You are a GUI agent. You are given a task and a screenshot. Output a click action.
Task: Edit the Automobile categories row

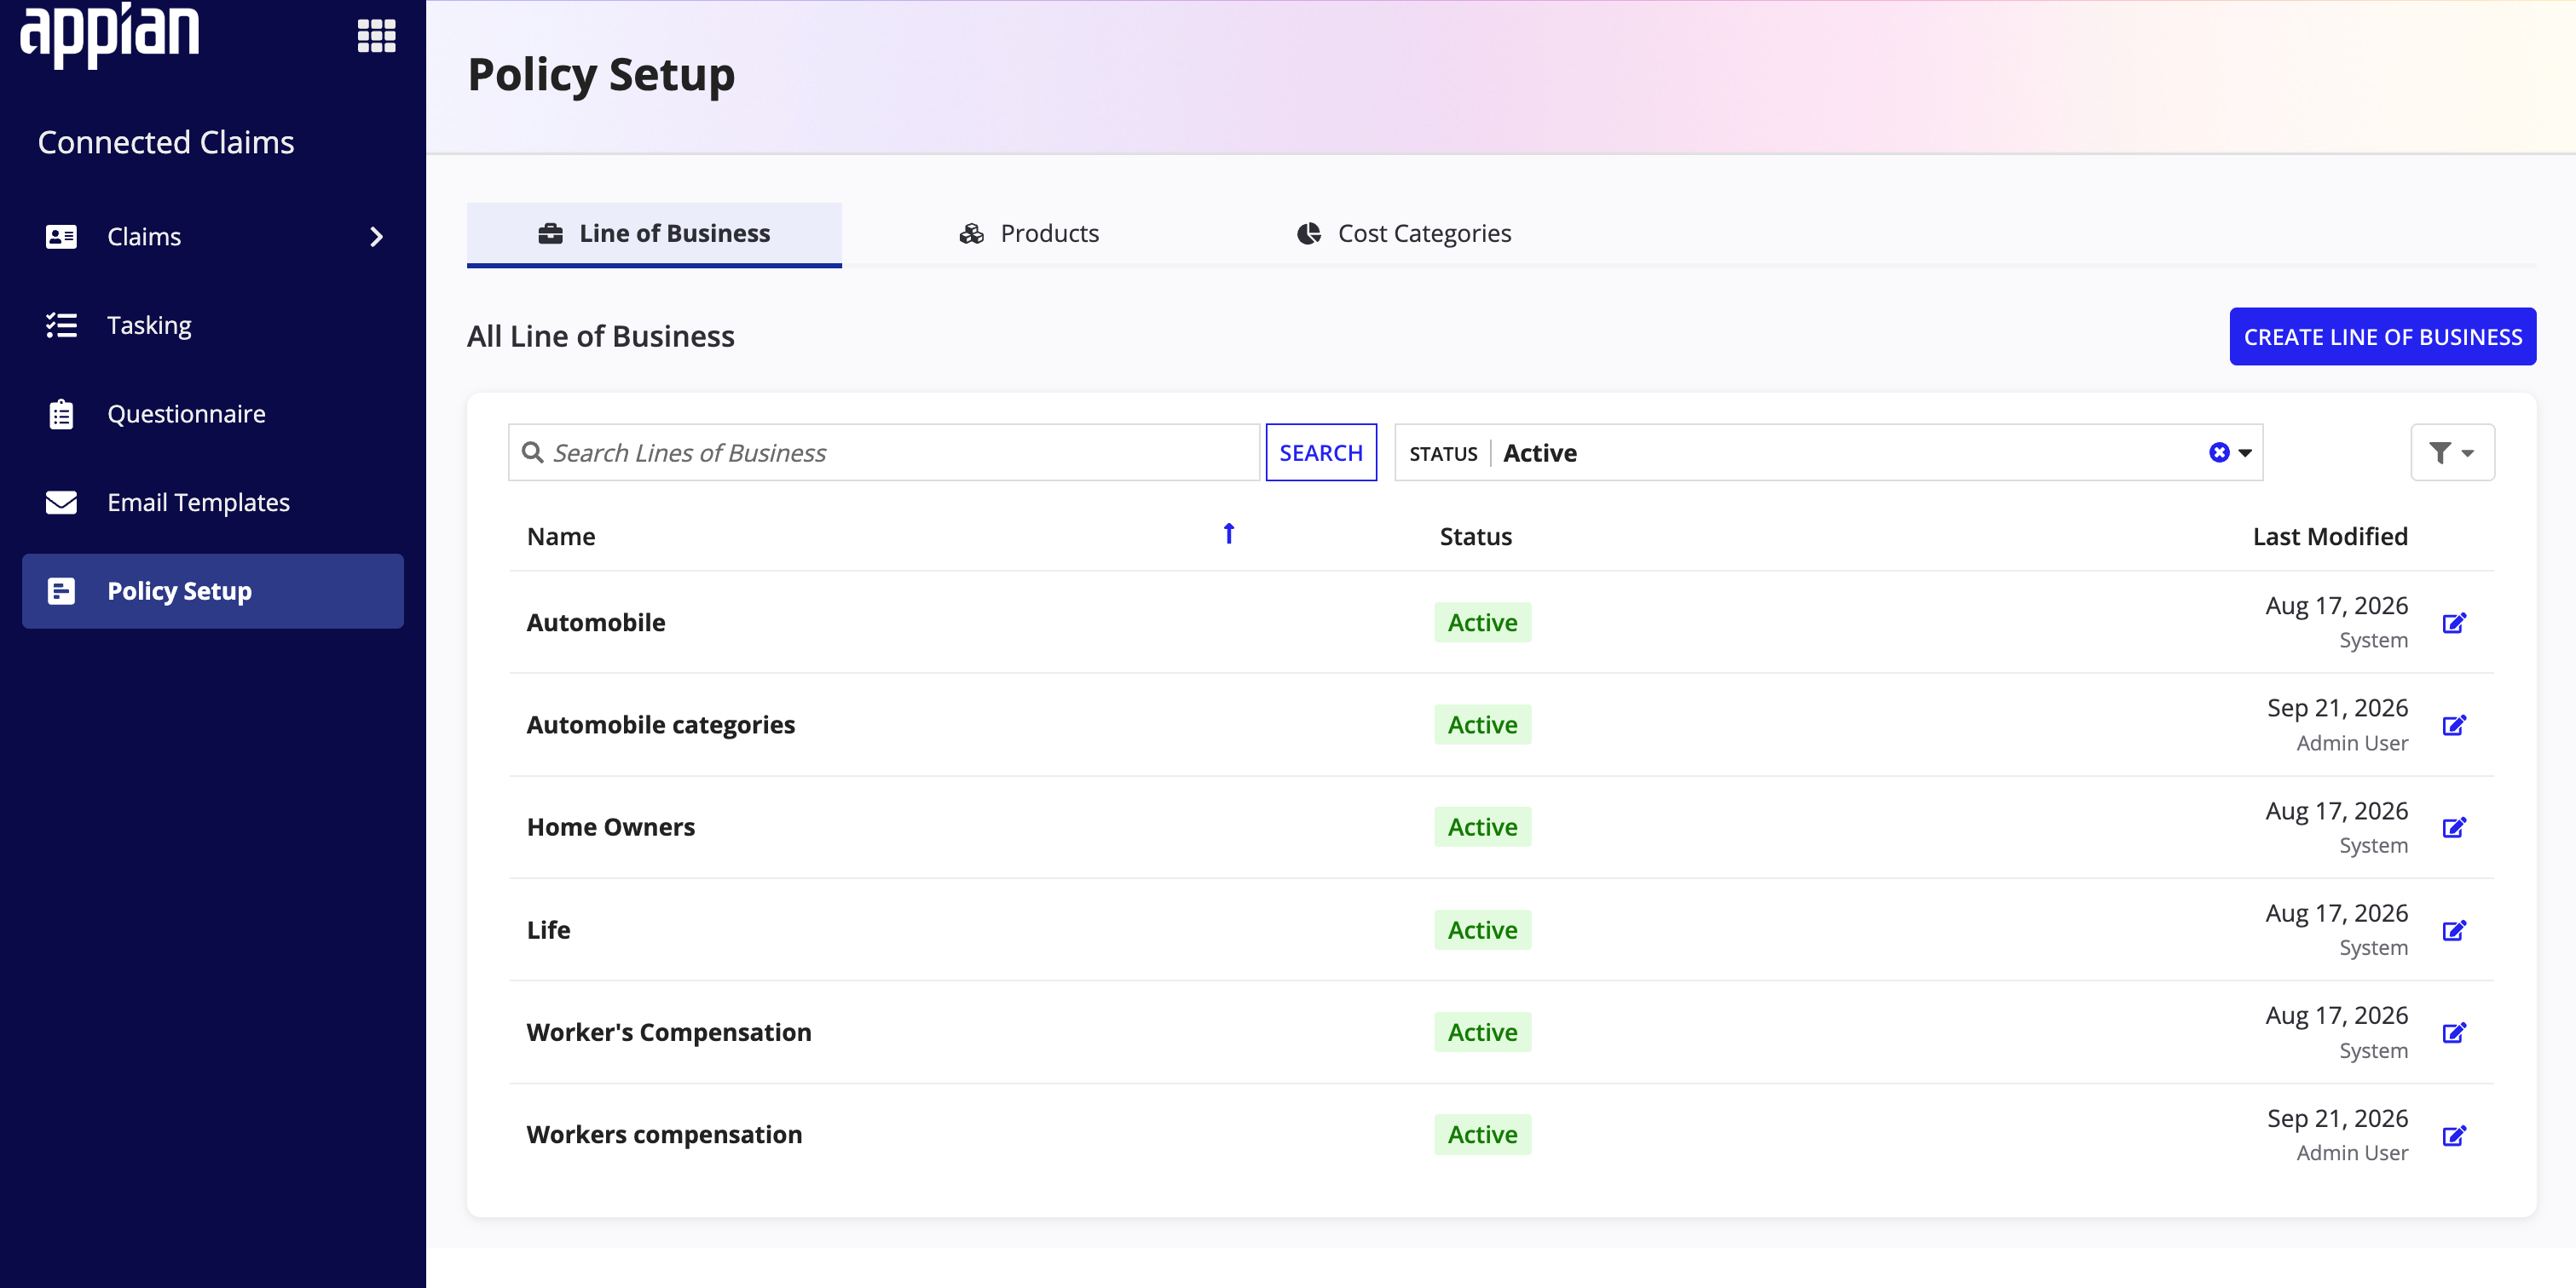coord(2454,726)
